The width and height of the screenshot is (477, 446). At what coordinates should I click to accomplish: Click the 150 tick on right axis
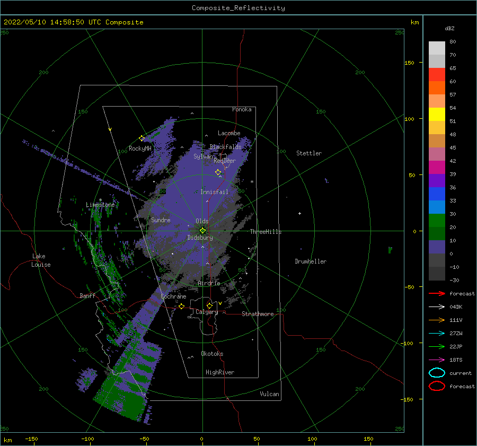click(409, 63)
